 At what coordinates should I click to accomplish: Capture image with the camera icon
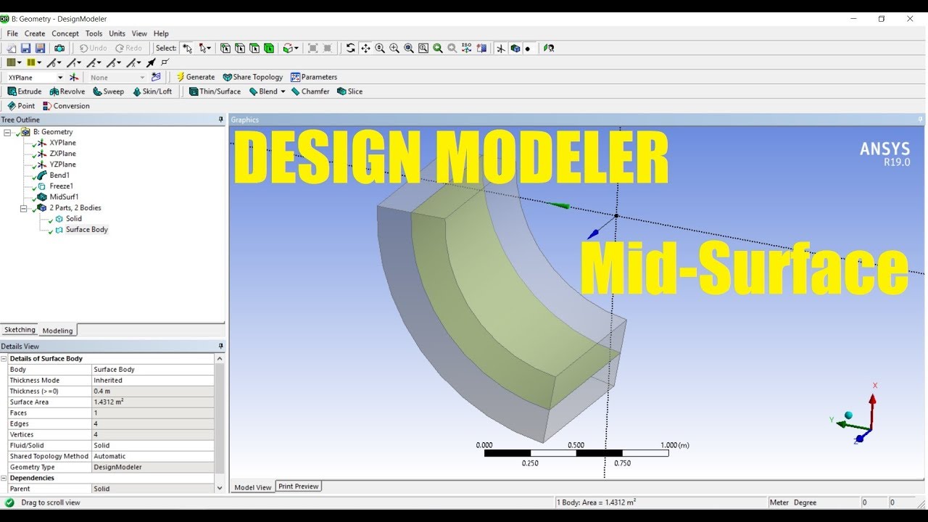coord(59,48)
